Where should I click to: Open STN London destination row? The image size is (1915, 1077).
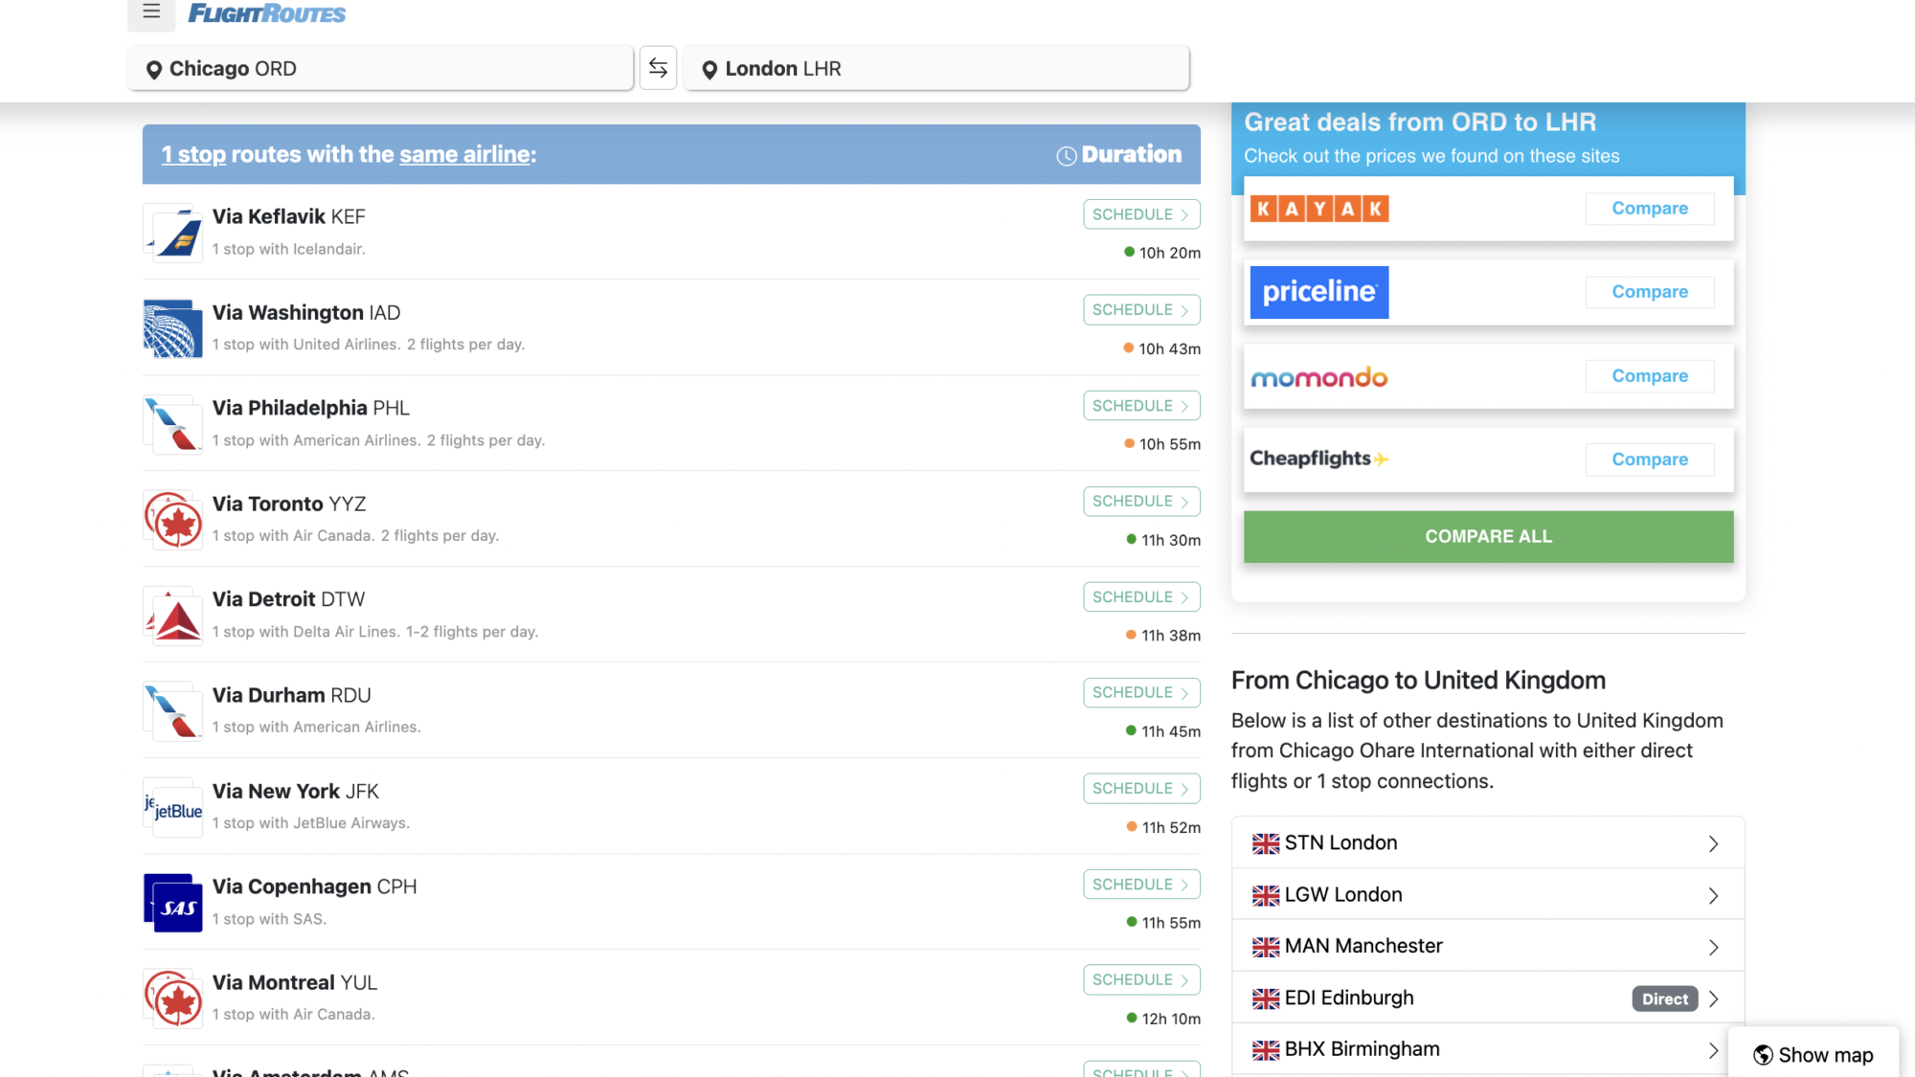pyautogui.click(x=1488, y=842)
